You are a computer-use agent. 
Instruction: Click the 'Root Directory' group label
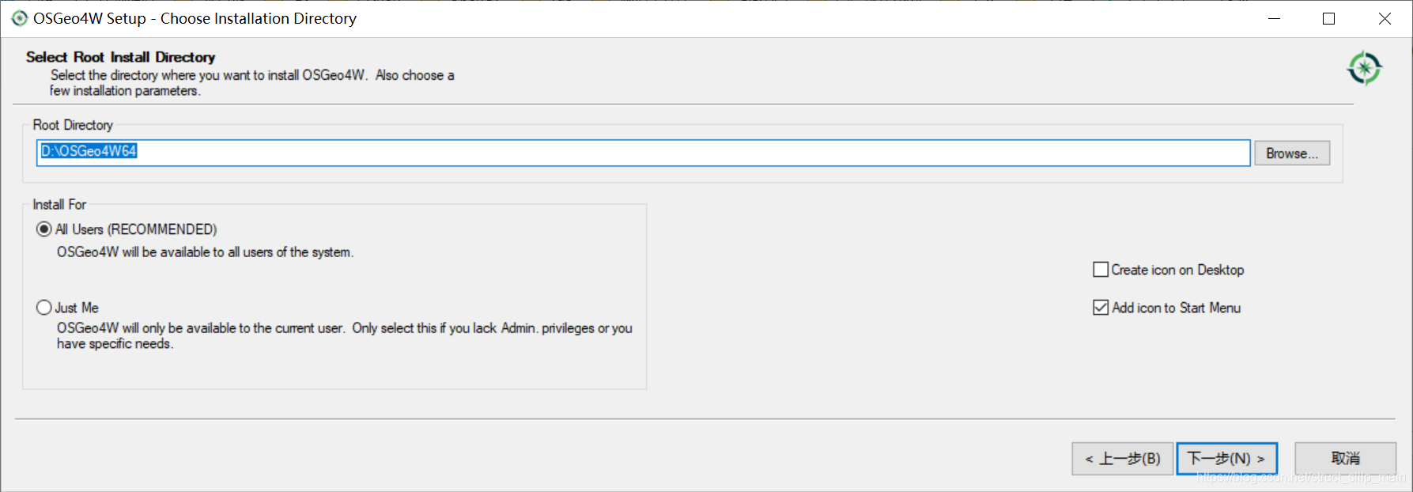pos(73,125)
